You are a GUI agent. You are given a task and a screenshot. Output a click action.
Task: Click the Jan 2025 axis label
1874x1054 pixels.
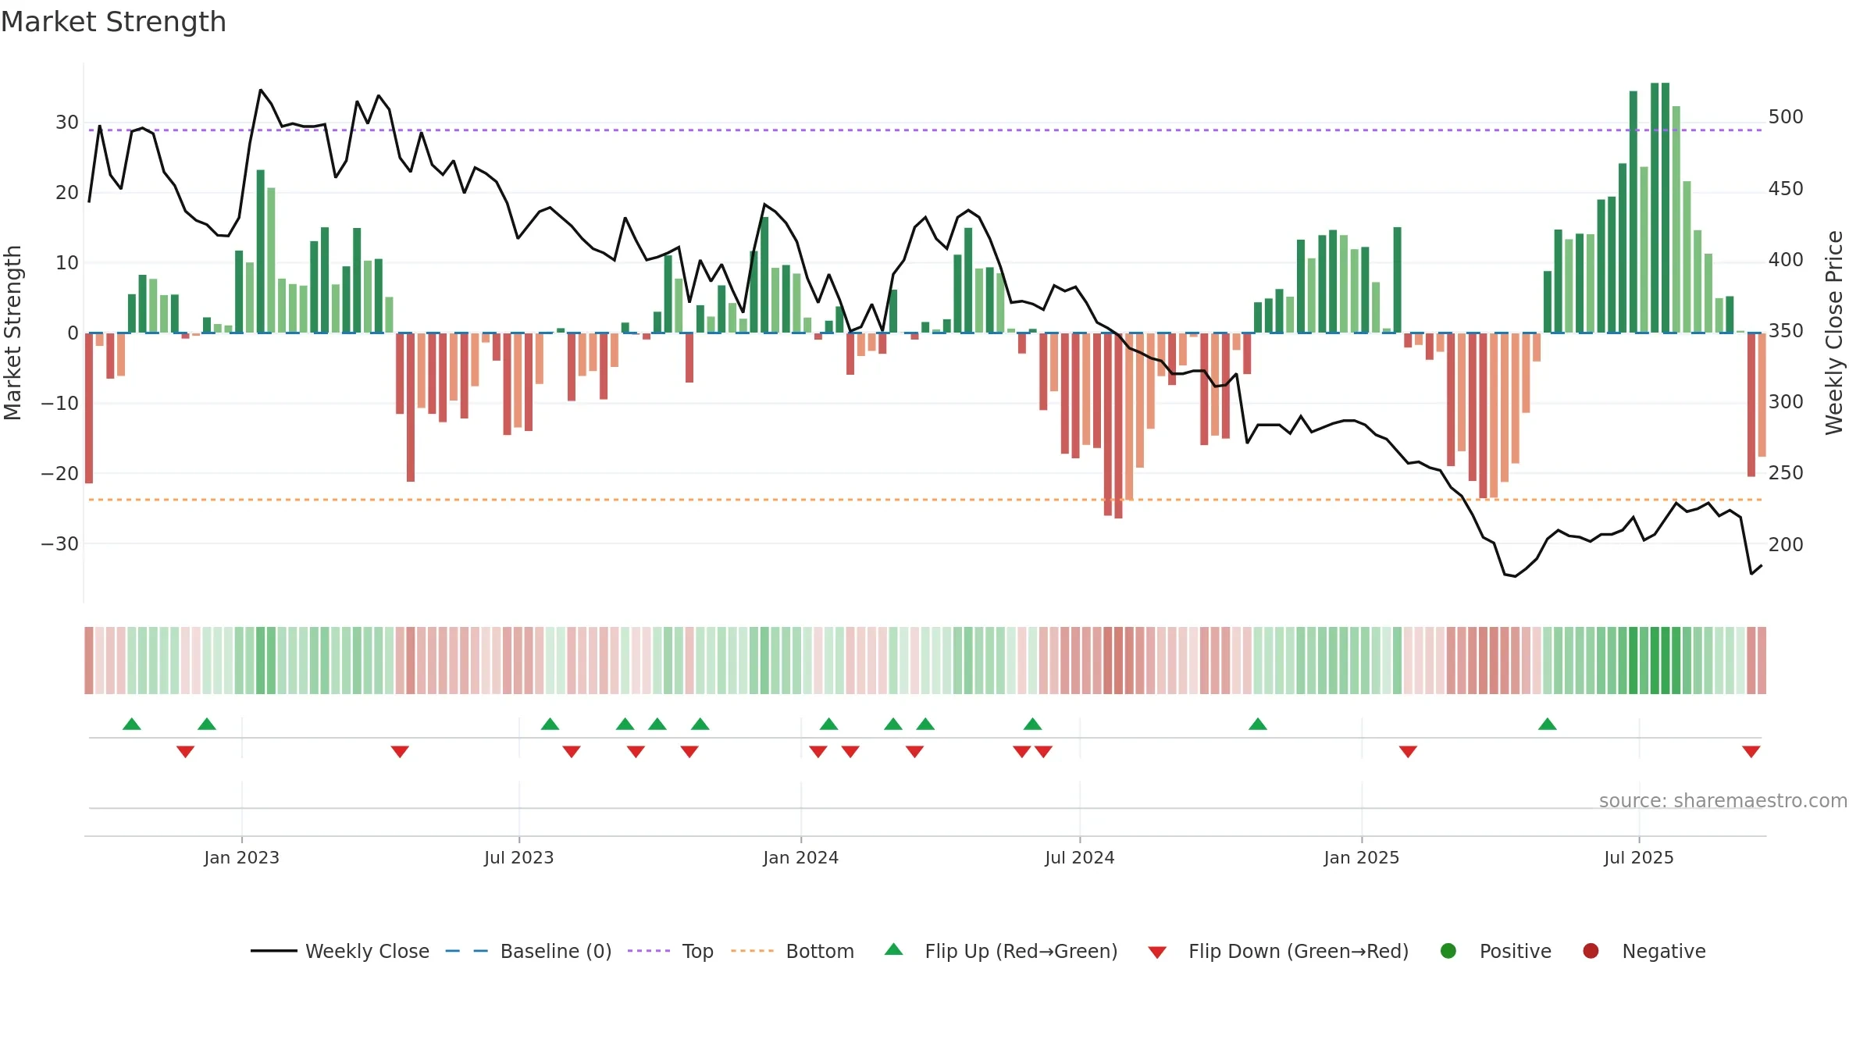pyautogui.click(x=1361, y=858)
